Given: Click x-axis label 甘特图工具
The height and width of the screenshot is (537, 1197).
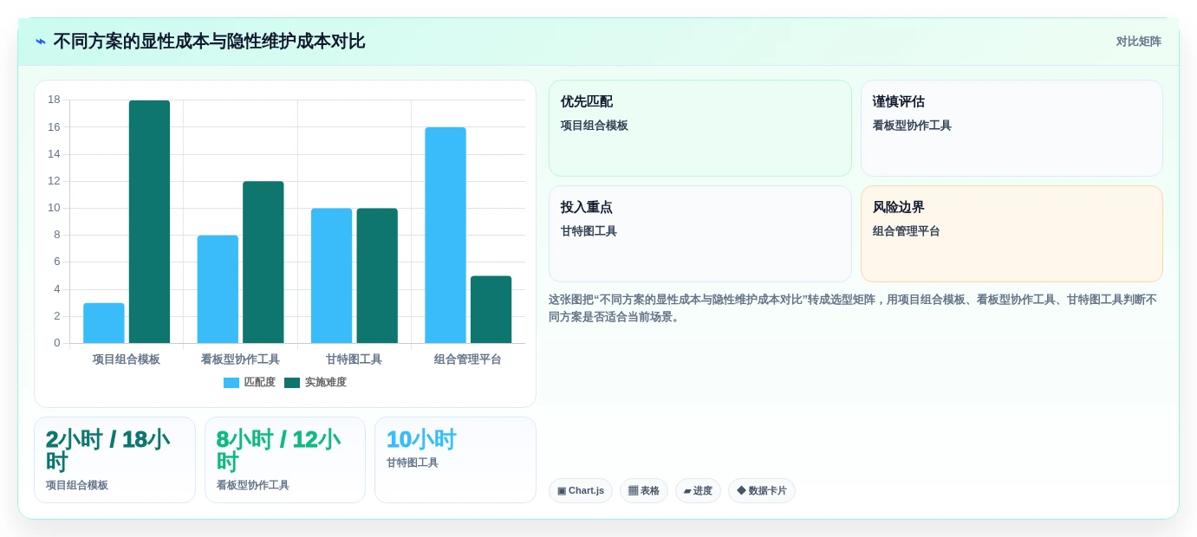Looking at the screenshot, I should click(354, 359).
